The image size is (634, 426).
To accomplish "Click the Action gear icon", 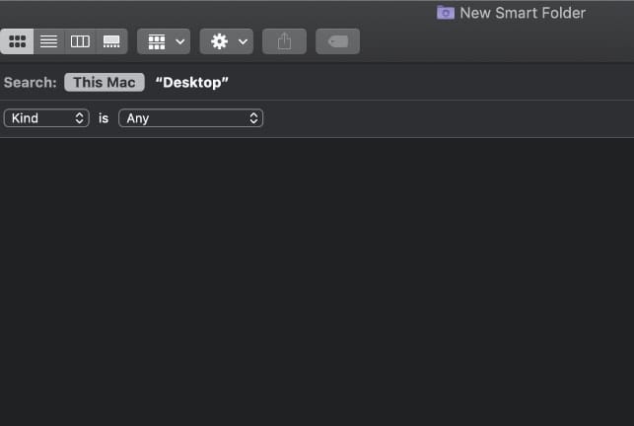I will [219, 41].
